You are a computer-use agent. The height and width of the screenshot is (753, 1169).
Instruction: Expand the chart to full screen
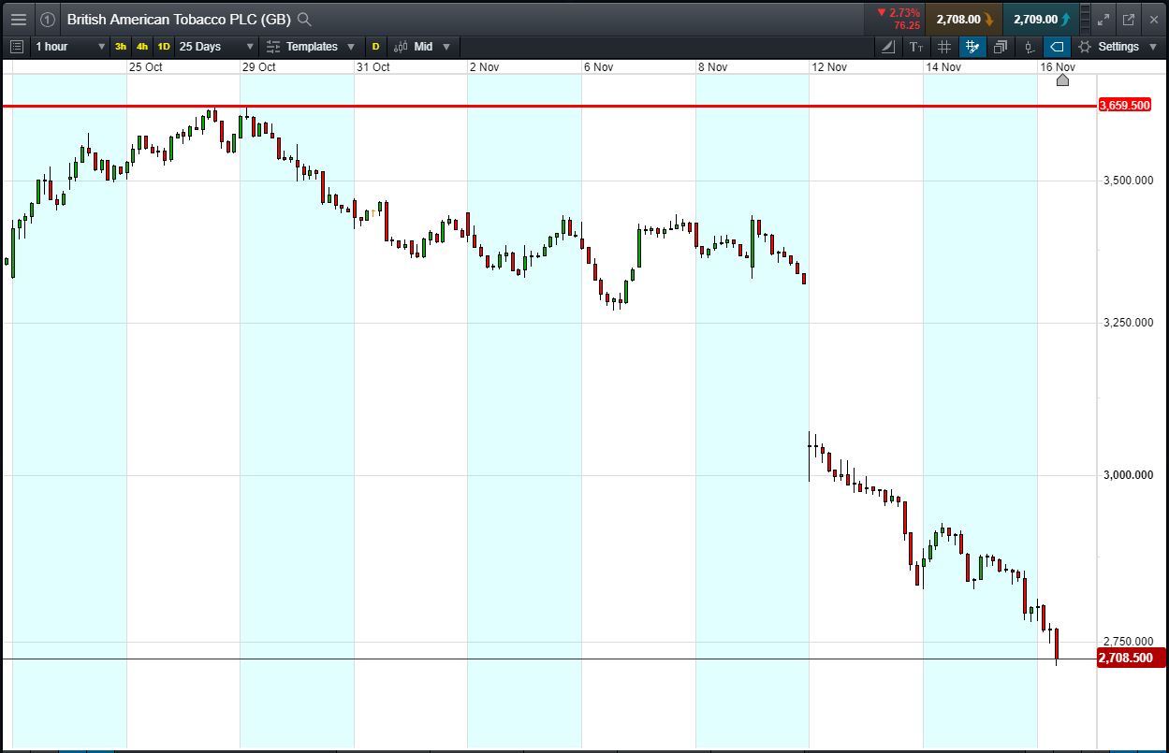pos(1103,19)
